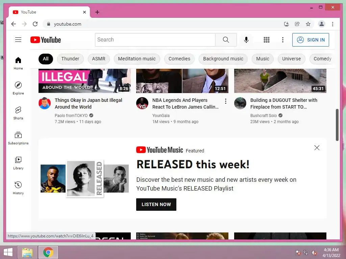
Task: Open Paolo fromTOKYO channel avatar
Action: [45, 103]
